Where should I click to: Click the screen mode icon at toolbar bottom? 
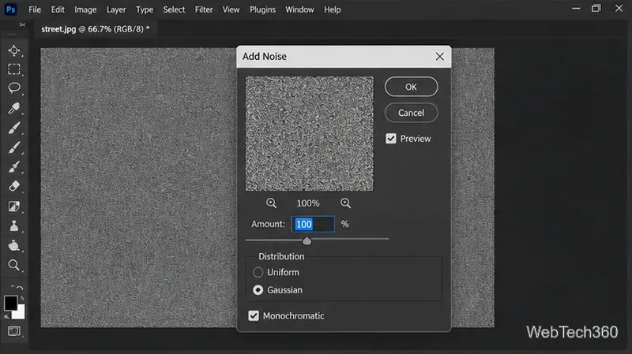click(x=14, y=331)
